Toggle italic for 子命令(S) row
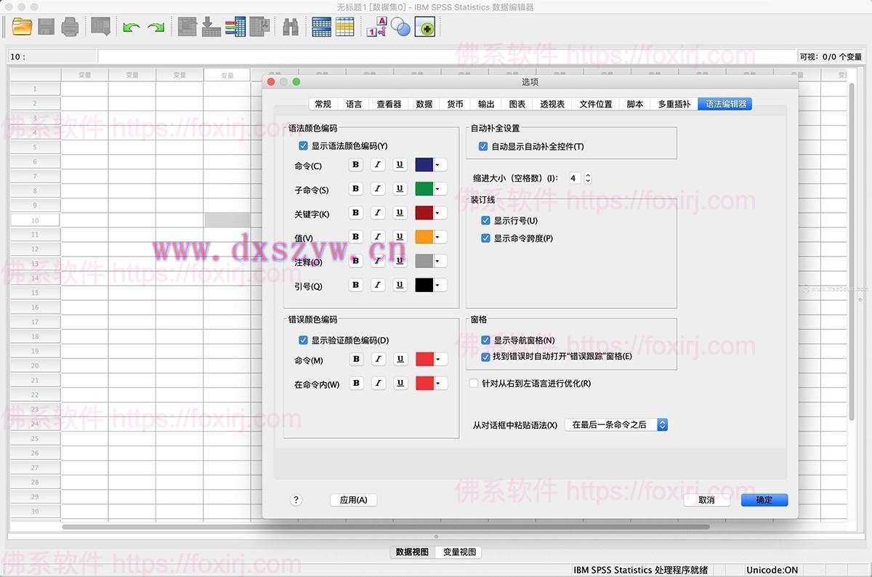The image size is (872, 577). pos(378,189)
